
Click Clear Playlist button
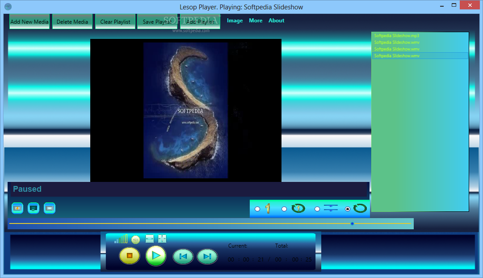[115, 21]
